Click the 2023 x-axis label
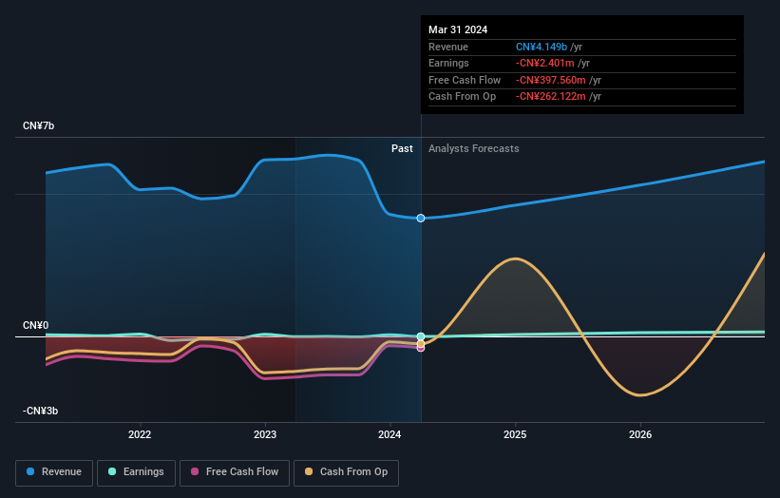Image resolution: width=780 pixels, height=498 pixels. click(x=265, y=434)
